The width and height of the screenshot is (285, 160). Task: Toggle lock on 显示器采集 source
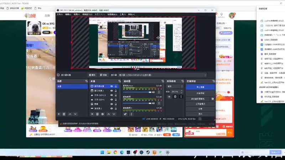pos(116,86)
